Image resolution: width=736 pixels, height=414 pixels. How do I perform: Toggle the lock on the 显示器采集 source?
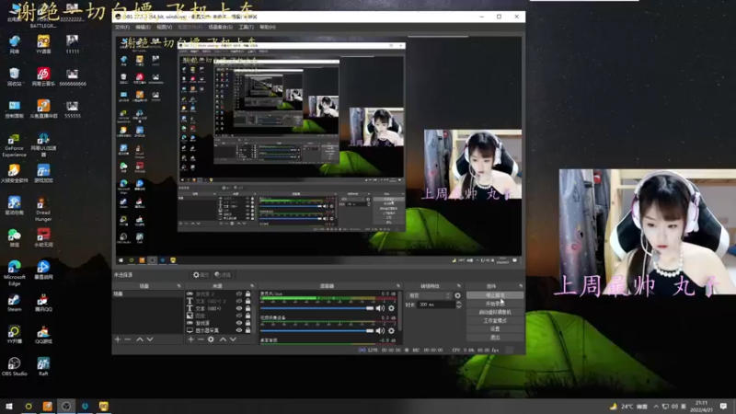tap(247, 330)
